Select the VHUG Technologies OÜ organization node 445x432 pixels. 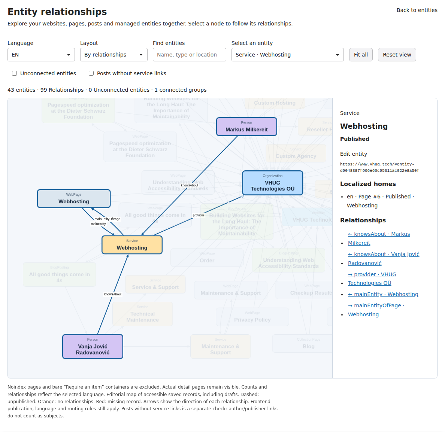[x=272, y=183]
